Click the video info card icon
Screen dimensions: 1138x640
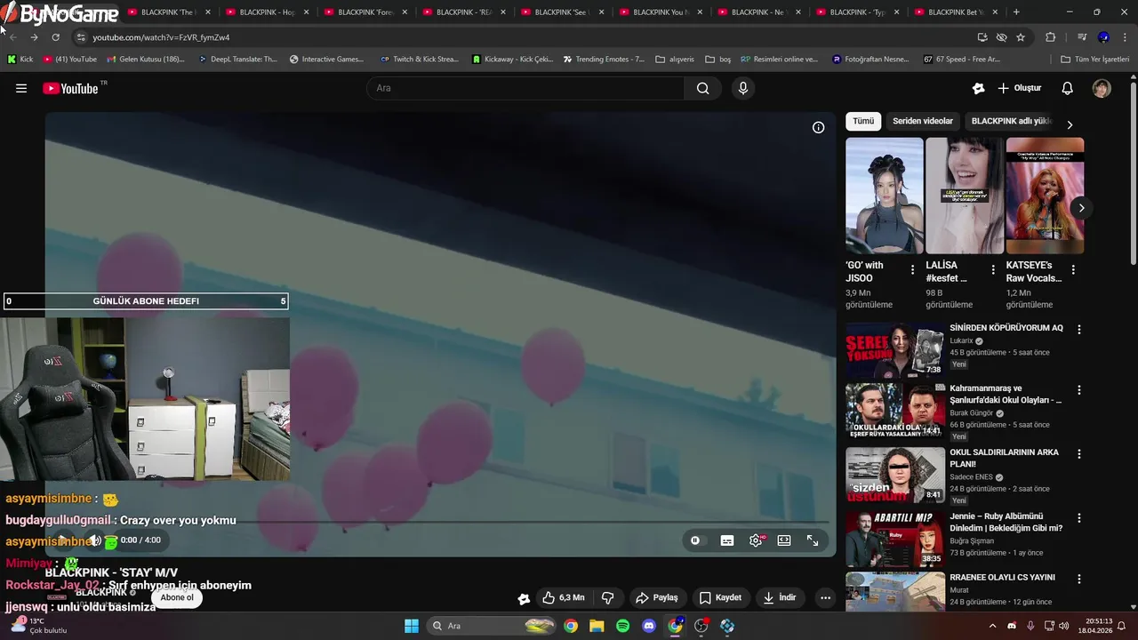(819, 127)
